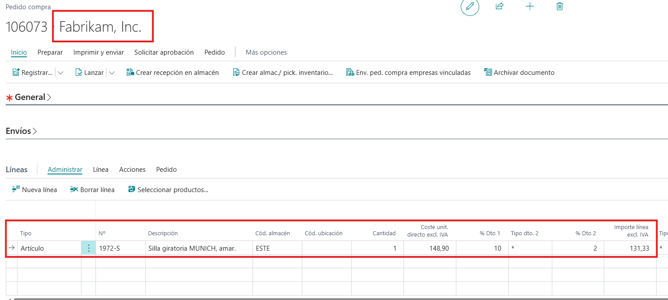Click the cost cell 148,90
The height and width of the screenshot is (300, 668).
click(429, 248)
